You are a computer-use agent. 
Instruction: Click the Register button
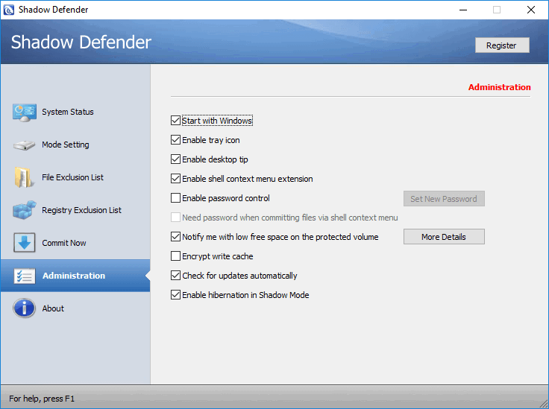pyautogui.click(x=502, y=45)
